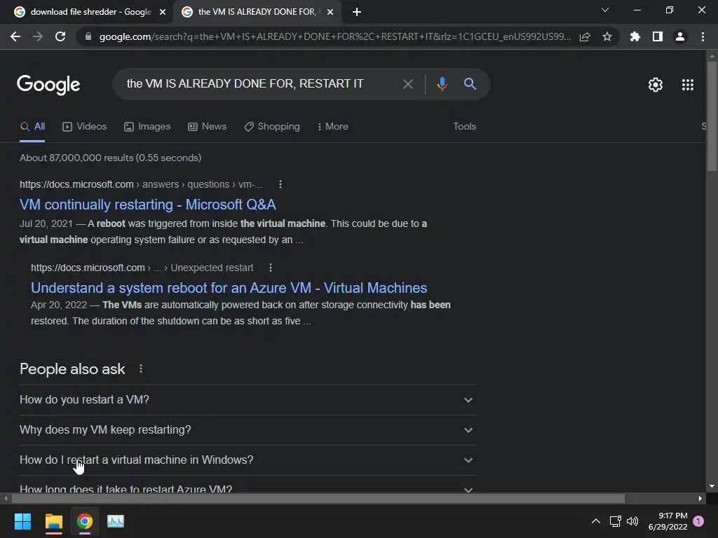Close the download file shredder tab
This screenshot has width=718, height=538.
click(163, 12)
